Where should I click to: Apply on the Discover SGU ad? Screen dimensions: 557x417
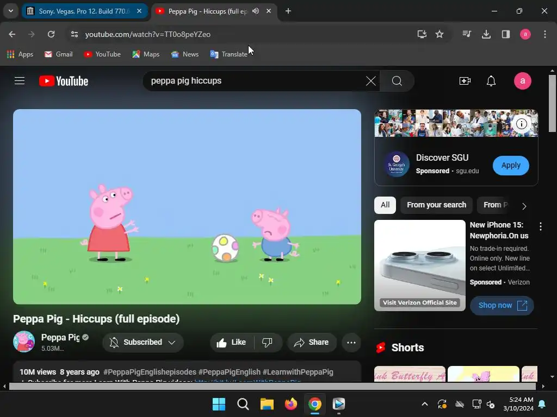point(511,165)
